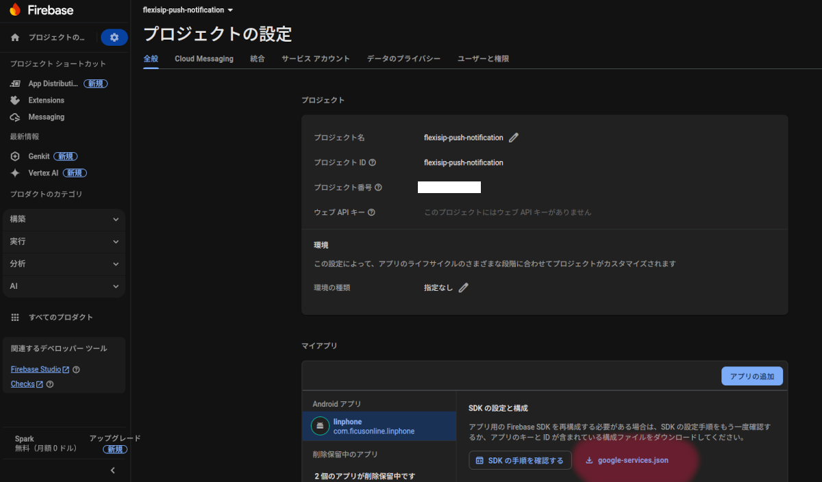Expand the 分析 category
822x482 pixels.
click(64, 264)
